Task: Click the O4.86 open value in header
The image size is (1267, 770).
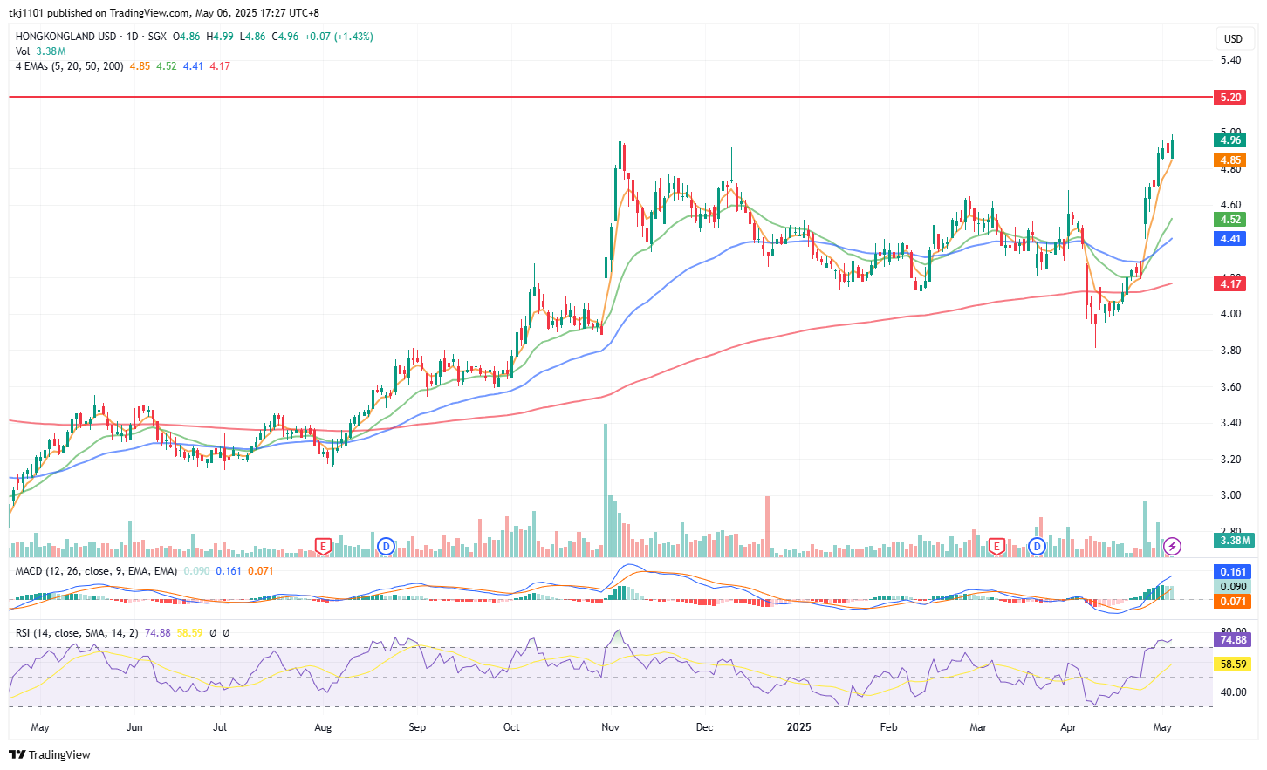Action: [186, 37]
